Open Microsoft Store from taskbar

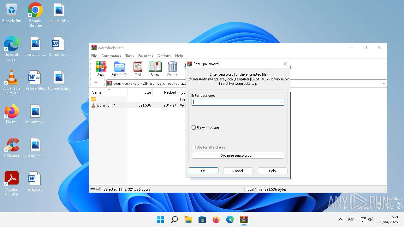[202, 219]
